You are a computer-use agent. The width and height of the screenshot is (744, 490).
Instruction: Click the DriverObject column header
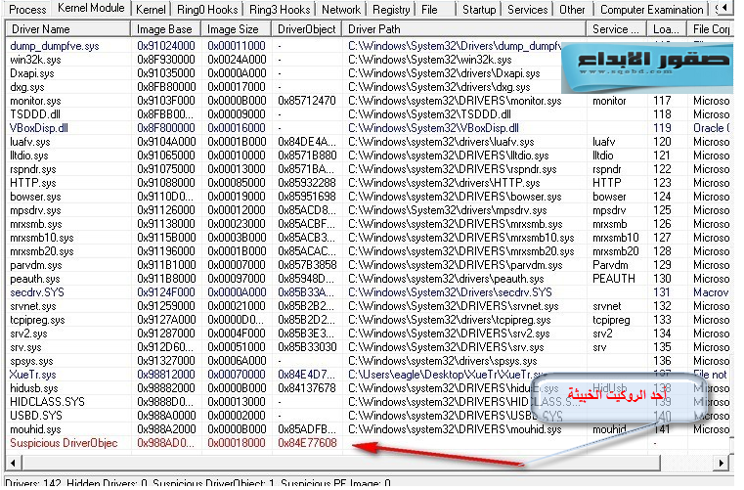pyautogui.click(x=307, y=29)
